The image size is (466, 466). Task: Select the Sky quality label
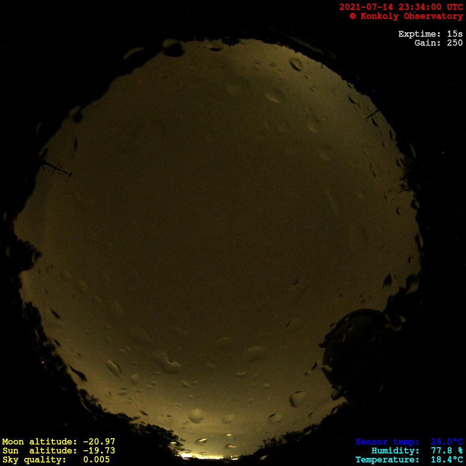(35, 460)
